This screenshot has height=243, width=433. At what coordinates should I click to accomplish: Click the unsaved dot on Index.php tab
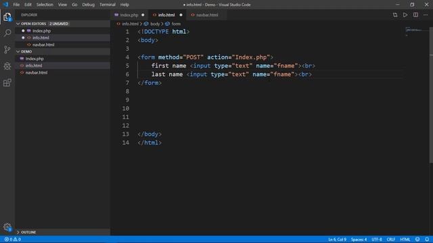(x=143, y=15)
